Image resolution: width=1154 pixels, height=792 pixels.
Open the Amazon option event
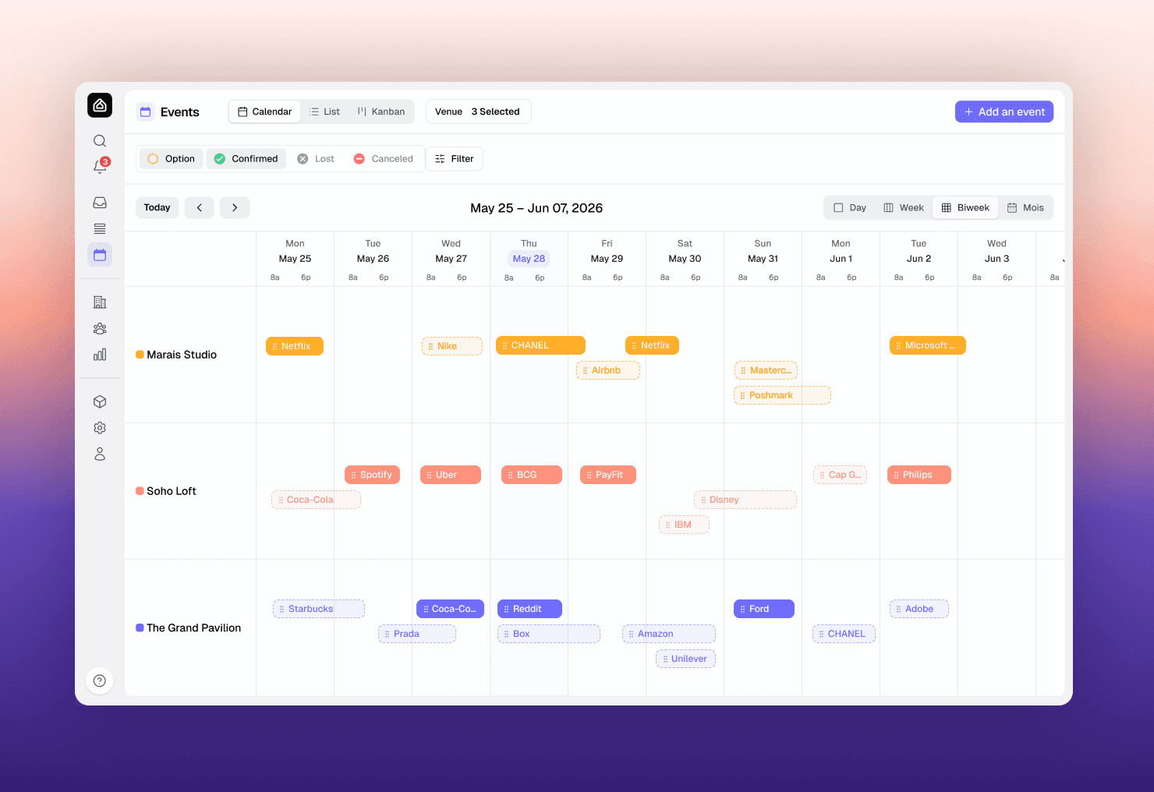669,634
